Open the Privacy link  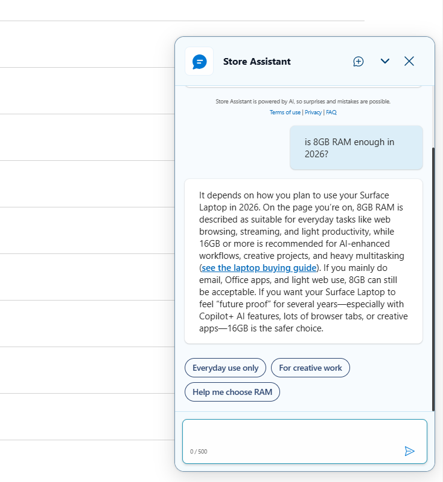coord(313,112)
